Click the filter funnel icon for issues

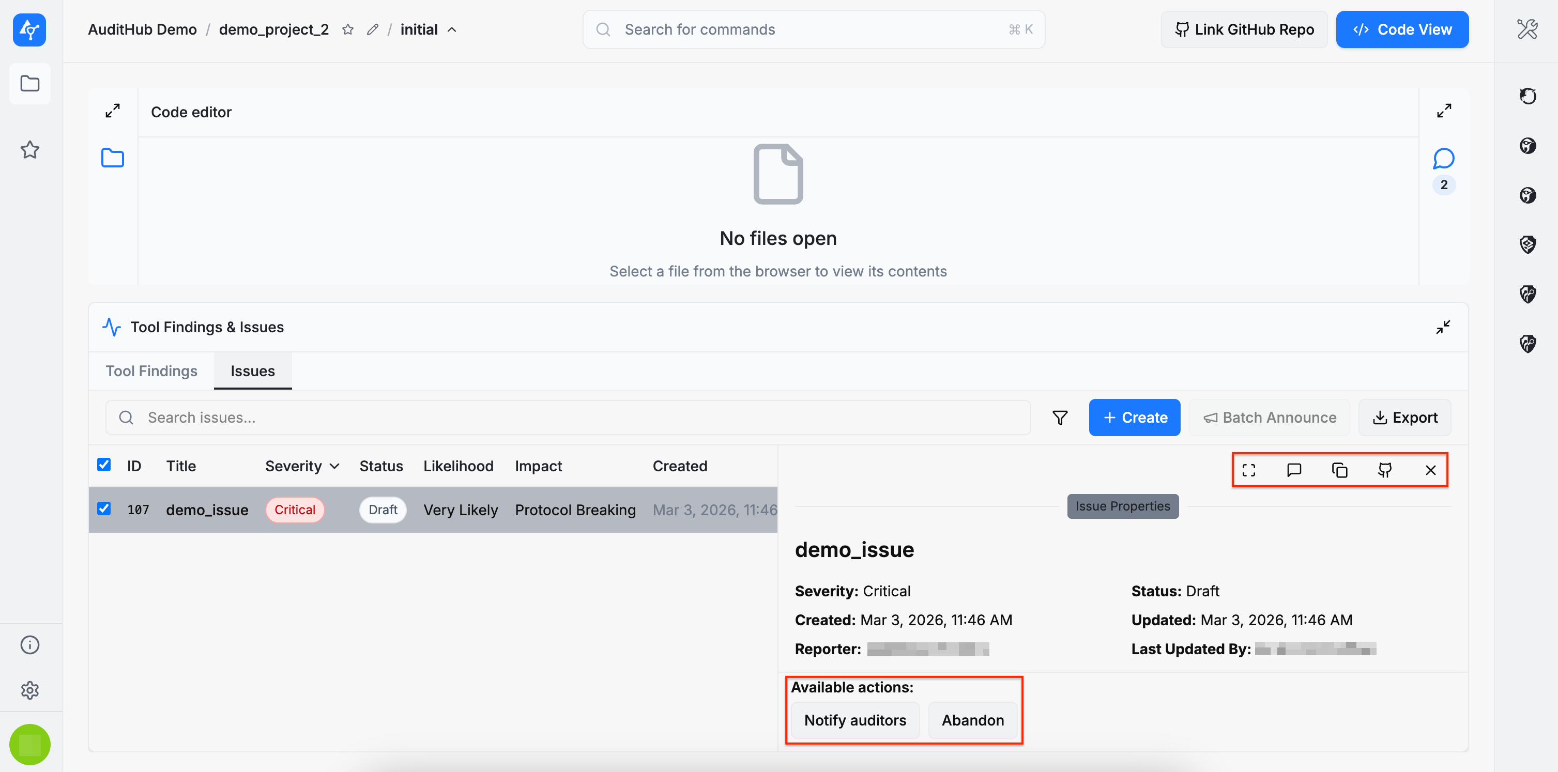1060,418
